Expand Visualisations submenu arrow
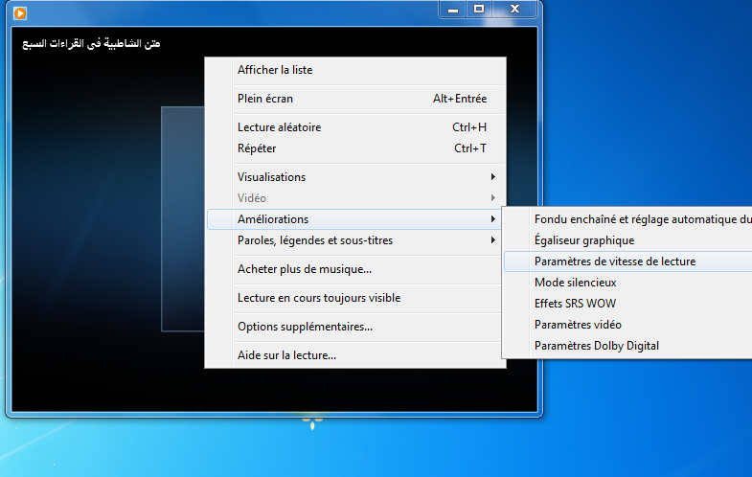The height and width of the screenshot is (477, 752). pyautogui.click(x=493, y=177)
